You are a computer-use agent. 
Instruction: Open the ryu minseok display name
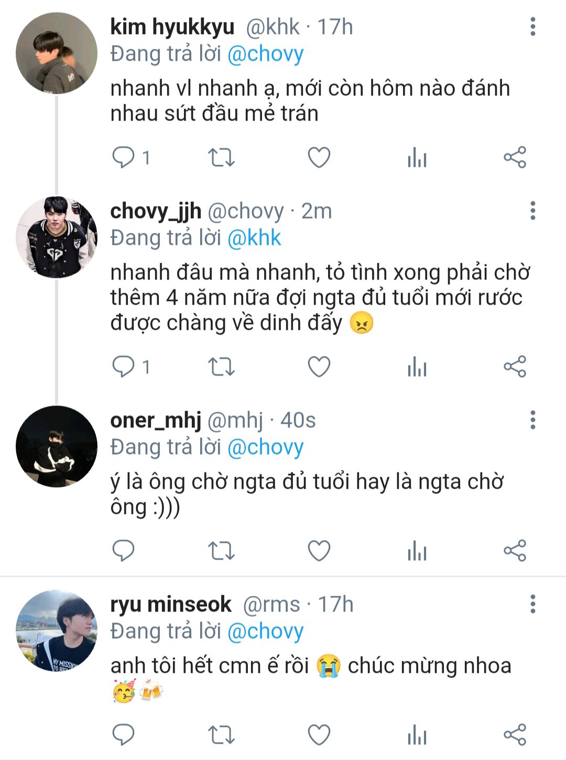tap(171, 604)
